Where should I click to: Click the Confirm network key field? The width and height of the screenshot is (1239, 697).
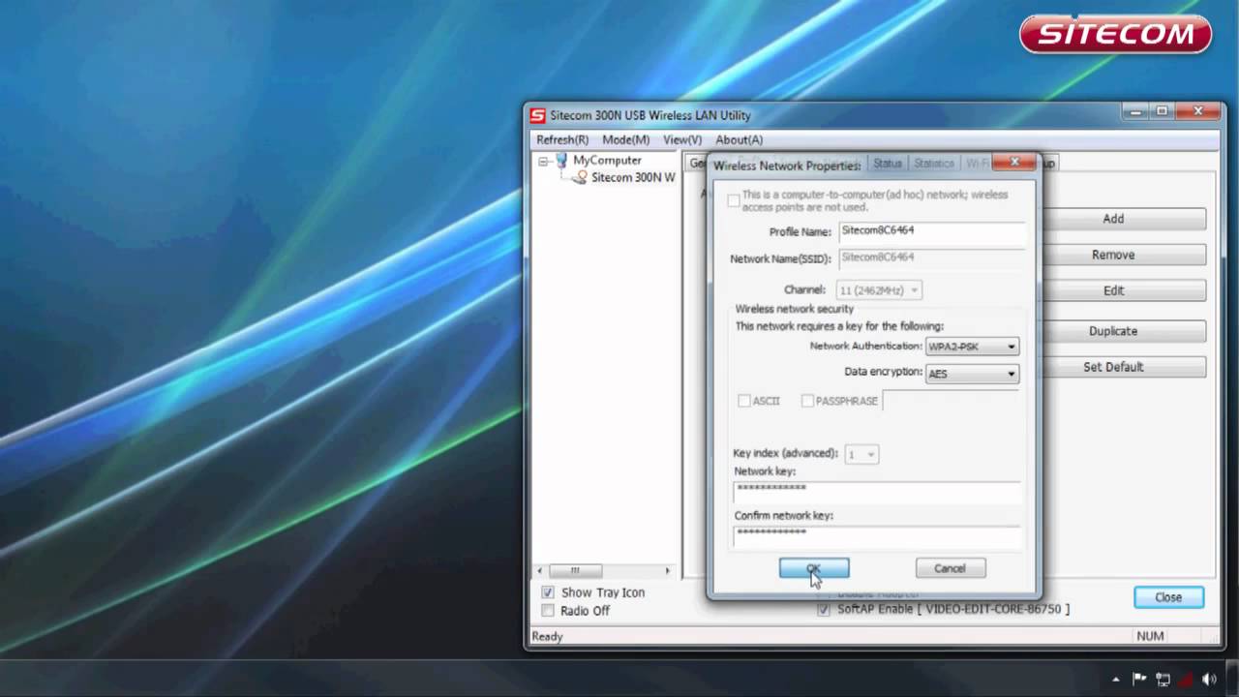point(877,535)
